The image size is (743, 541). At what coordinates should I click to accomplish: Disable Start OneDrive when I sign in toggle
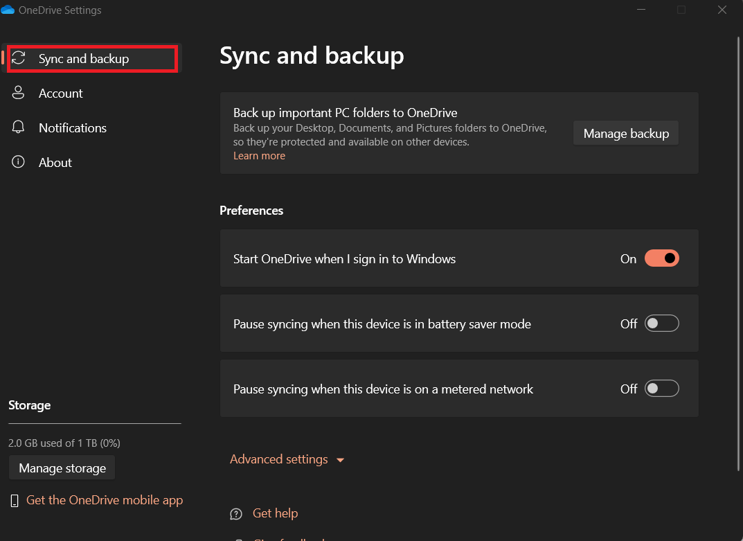click(x=661, y=258)
